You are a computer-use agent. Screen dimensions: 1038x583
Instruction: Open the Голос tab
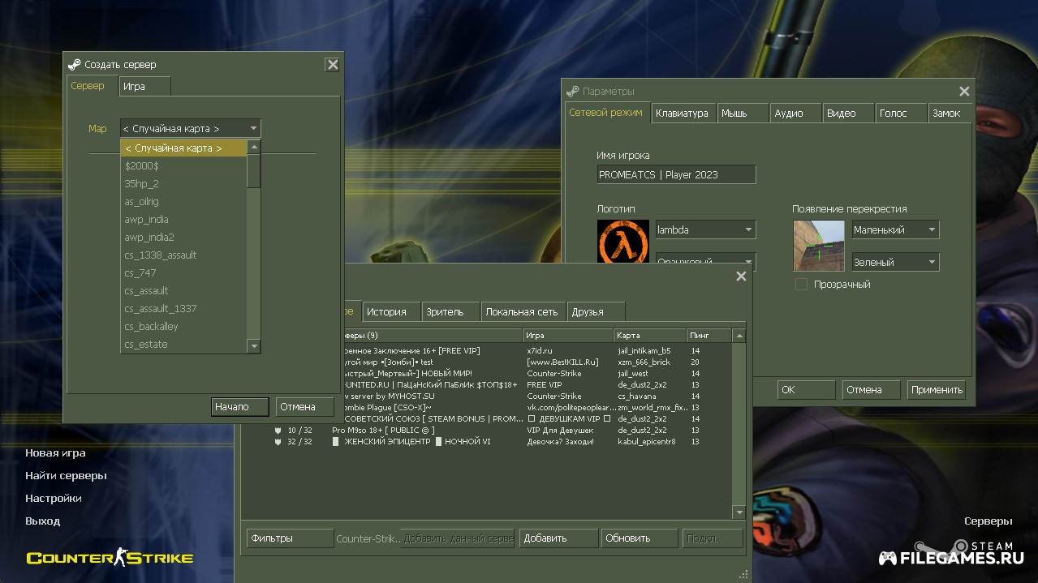click(x=901, y=114)
